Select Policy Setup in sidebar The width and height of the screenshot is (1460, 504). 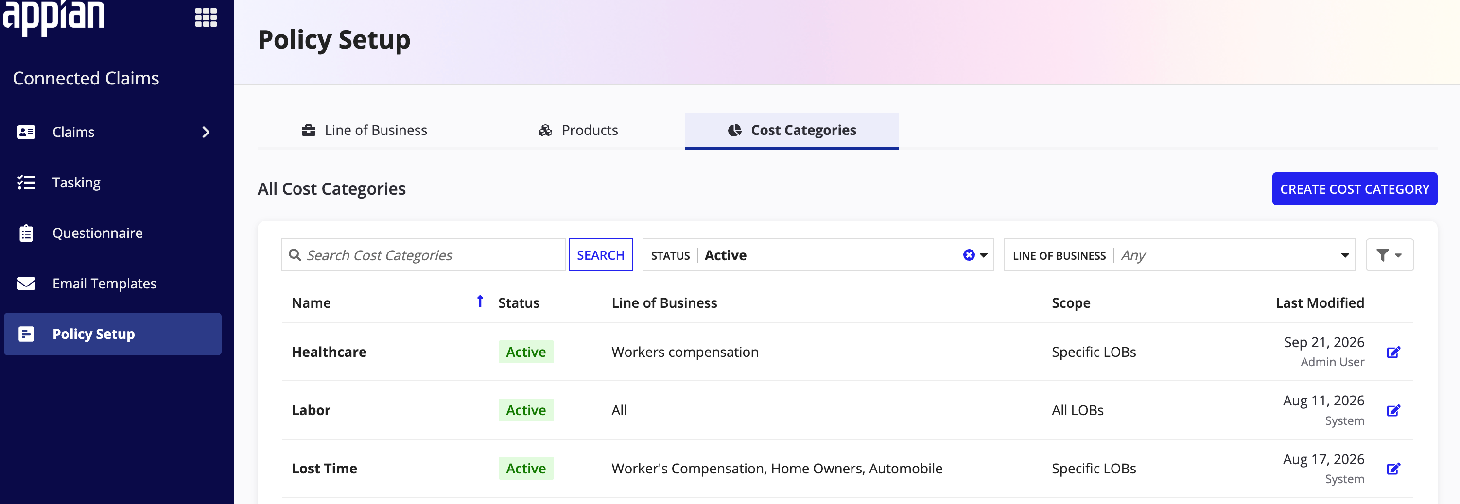pyautogui.click(x=113, y=334)
